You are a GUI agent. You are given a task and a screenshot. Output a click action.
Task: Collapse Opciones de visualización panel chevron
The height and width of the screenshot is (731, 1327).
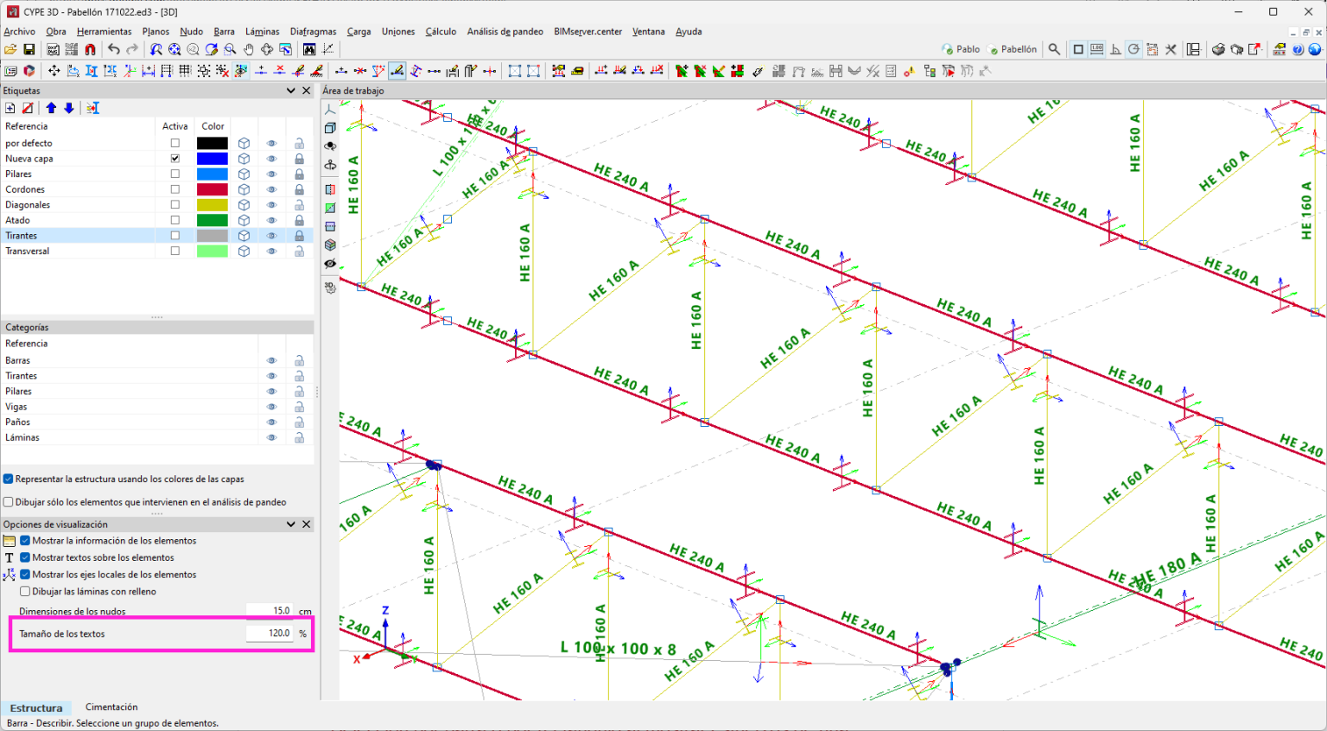point(291,524)
